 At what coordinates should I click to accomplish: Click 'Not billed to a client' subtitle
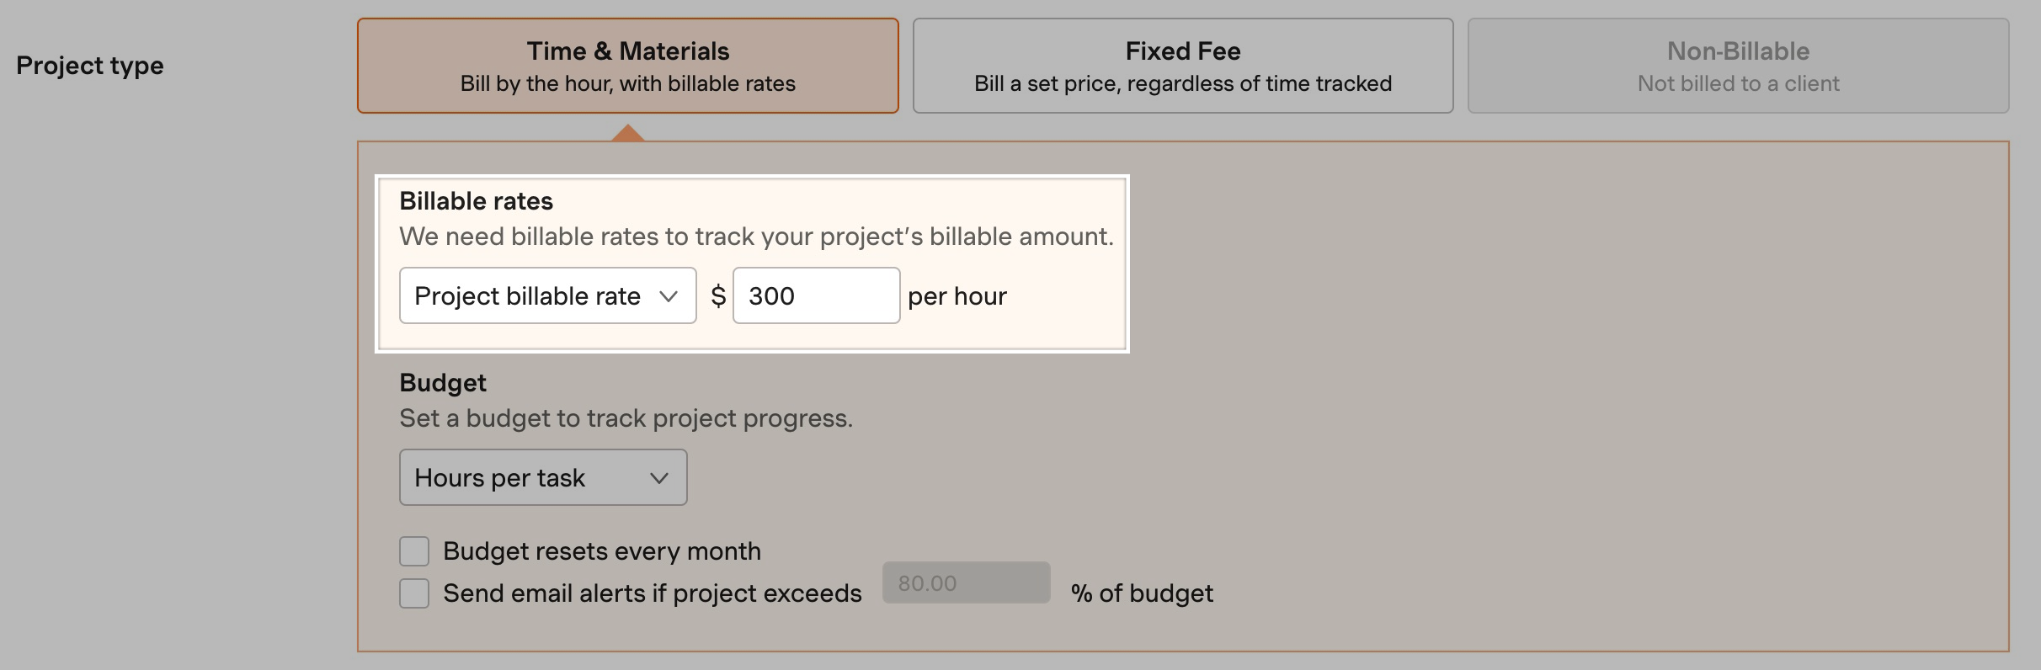(1738, 83)
